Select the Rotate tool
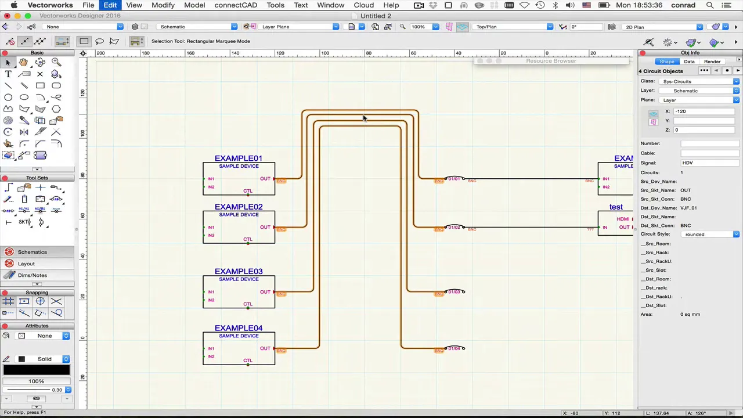The width and height of the screenshot is (743, 418). [8, 132]
